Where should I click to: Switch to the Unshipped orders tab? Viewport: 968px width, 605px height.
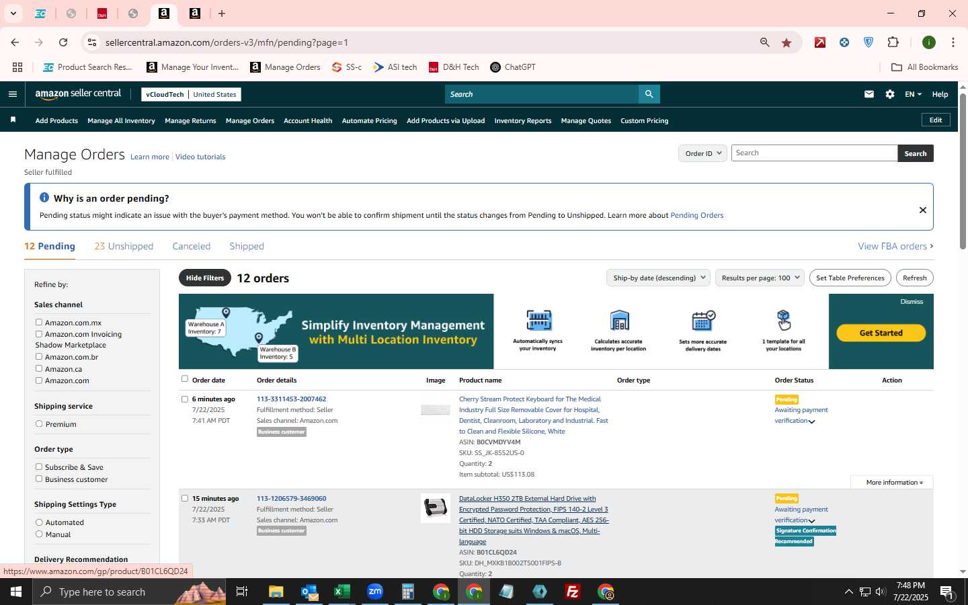(124, 246)
